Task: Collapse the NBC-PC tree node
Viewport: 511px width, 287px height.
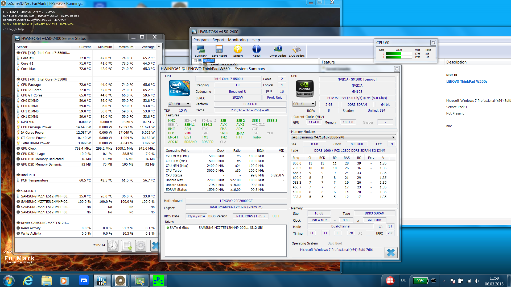Action: tap(195, 61)
